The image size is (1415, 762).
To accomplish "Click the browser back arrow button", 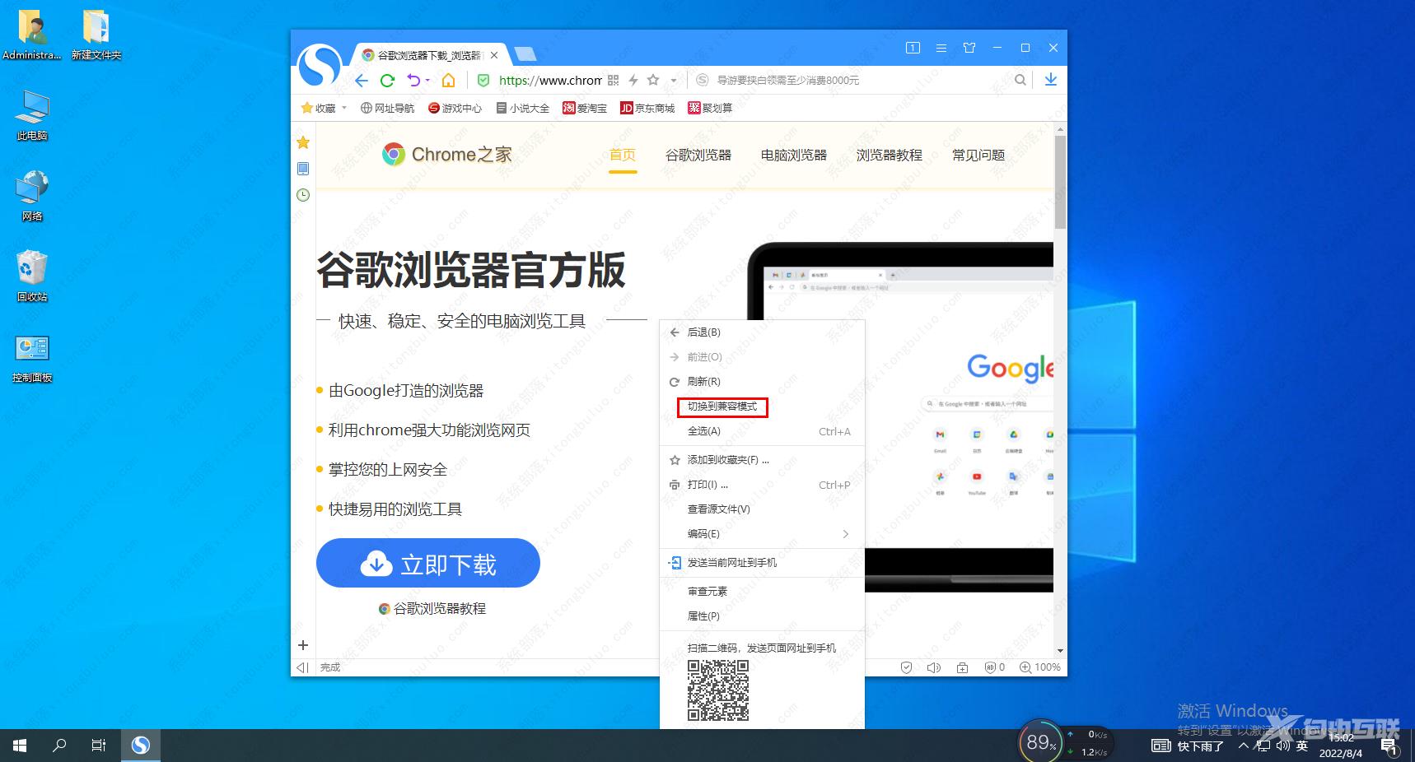I will (361, 80).
